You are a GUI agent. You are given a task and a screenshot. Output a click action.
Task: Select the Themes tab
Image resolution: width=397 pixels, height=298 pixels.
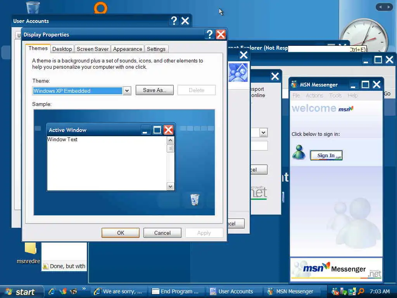38,48
